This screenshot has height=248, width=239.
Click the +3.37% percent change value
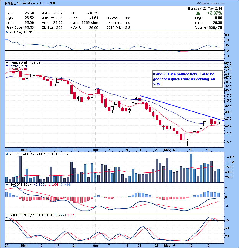[215, 13]
